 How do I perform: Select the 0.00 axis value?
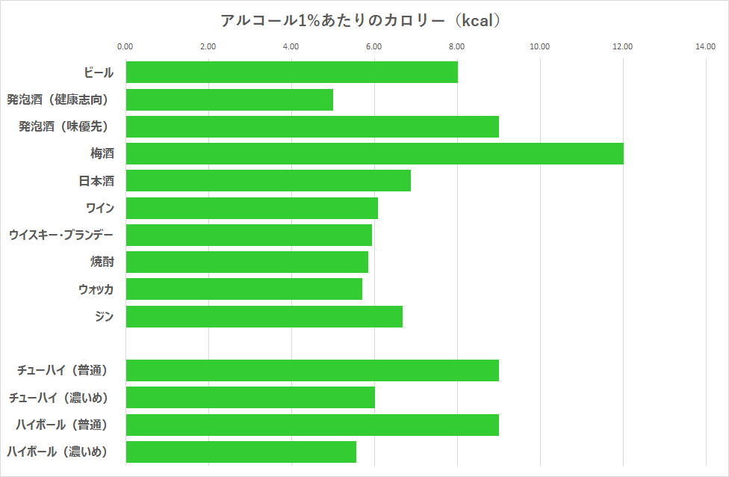tap(125, 46)
